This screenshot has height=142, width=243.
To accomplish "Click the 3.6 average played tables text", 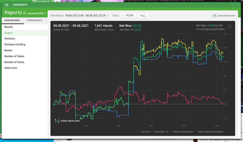I will click(x=210, y=29).
